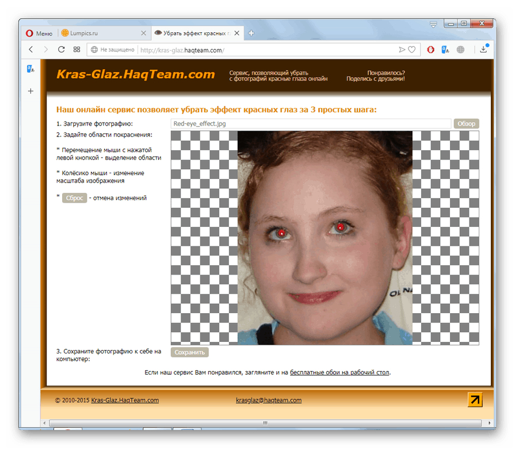Click the horizontal scrollbar thumb
The image size is (515, 449).
(265, 423)
